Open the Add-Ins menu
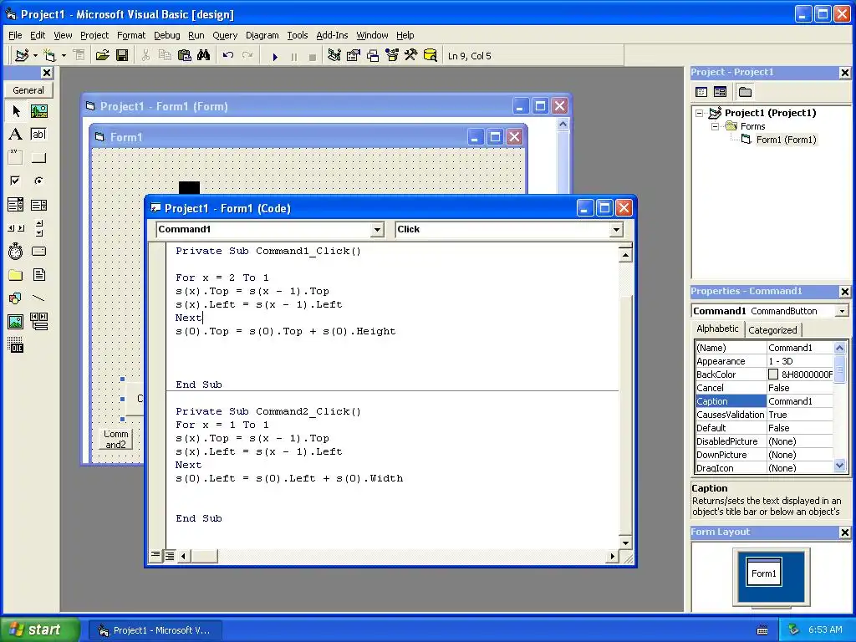 click(x=332, y=35)
